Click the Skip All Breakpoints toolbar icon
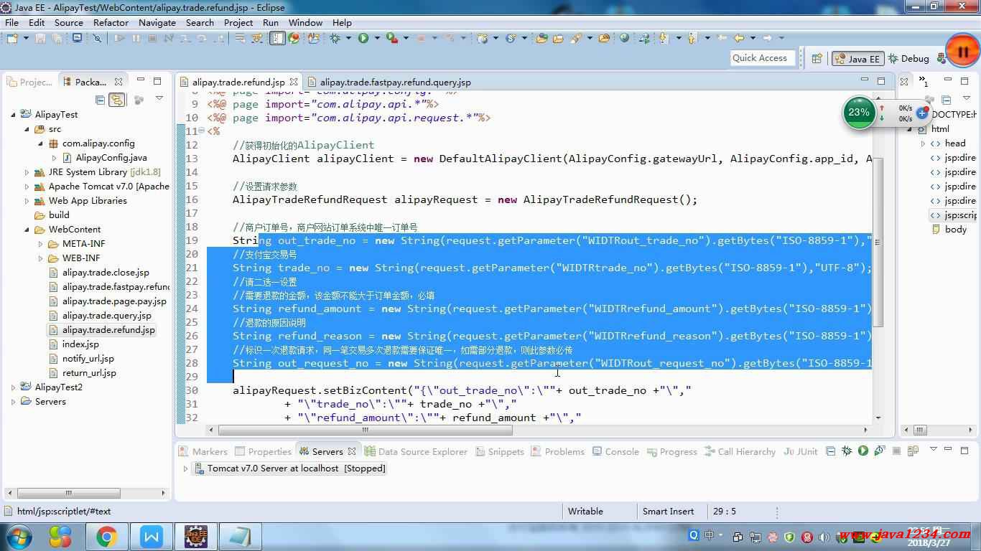Image resolution: width=981 pixels, height=551 pixels. pos(97,38)
